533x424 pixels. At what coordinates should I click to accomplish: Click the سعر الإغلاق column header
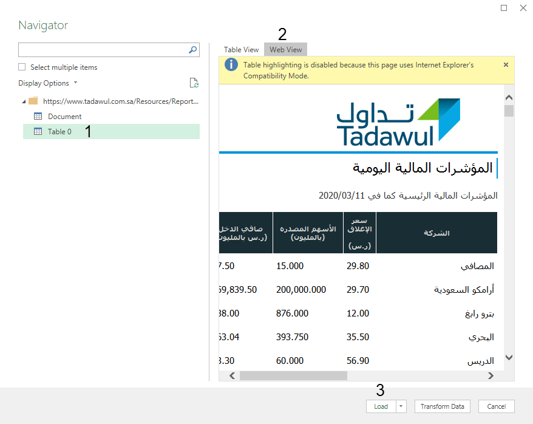[x=359, y=233]
